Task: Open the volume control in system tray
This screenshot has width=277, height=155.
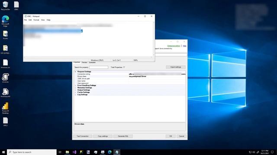Action: tap(254, 152)
